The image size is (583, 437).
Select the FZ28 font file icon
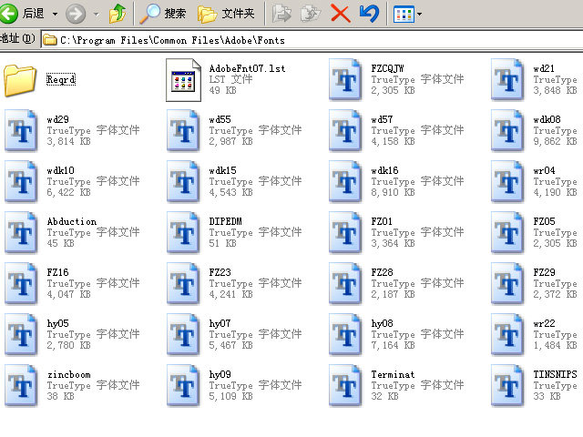345,283
